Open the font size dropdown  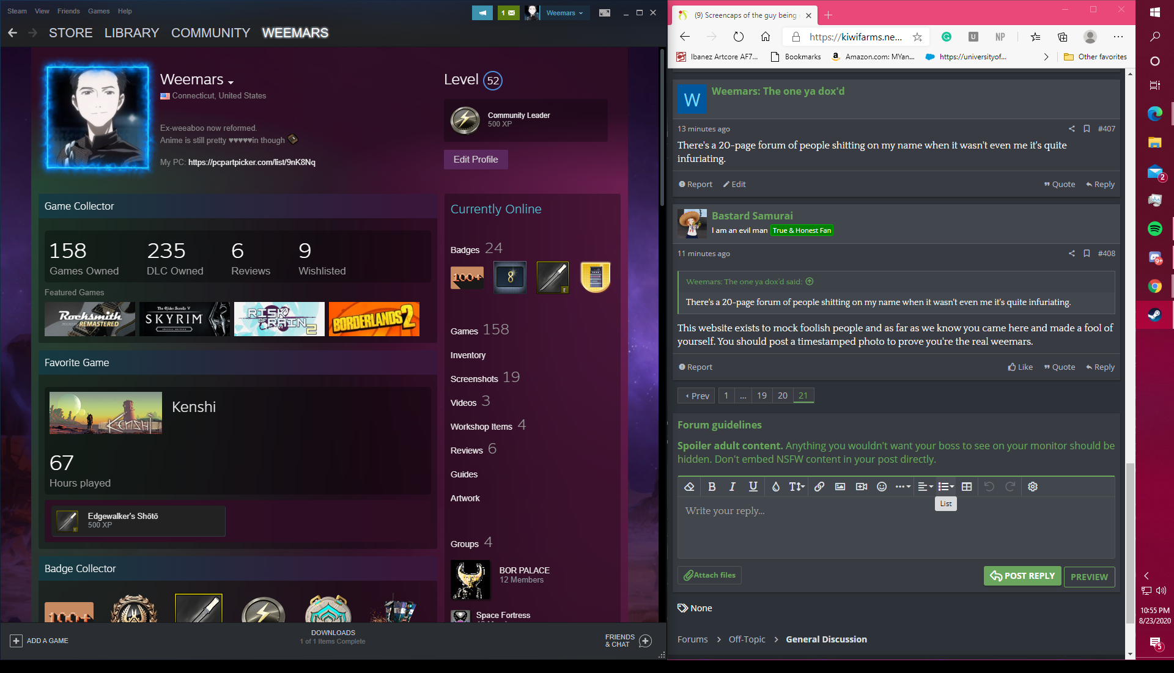point(797,487)
